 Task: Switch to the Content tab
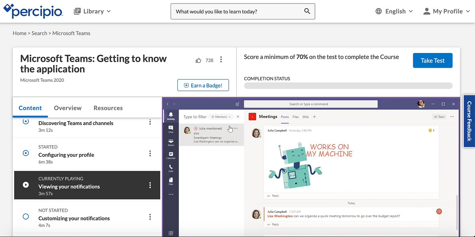[x=30, y=108]
